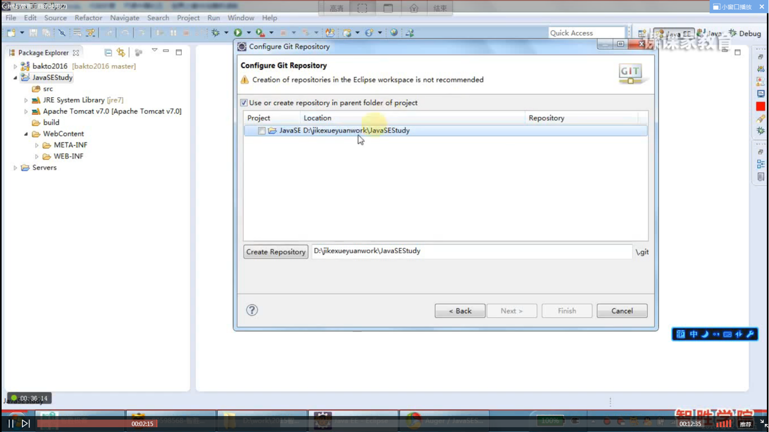Click the home icon in top overlay bar

pos(414,8)
